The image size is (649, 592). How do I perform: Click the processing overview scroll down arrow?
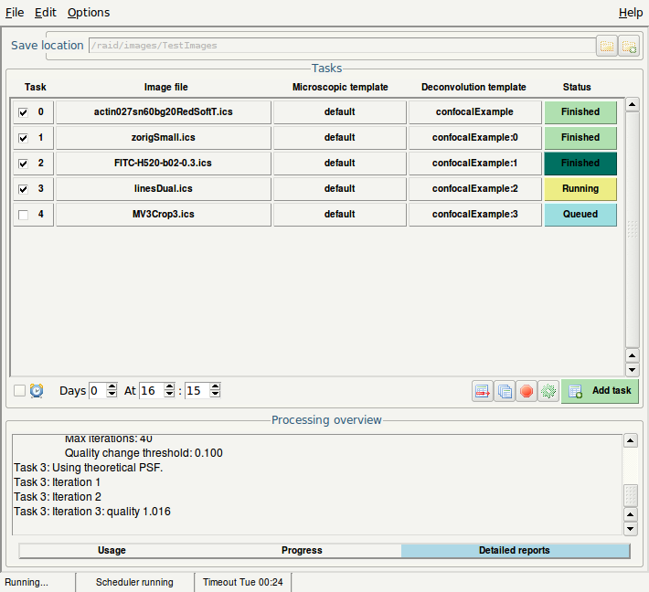[631, 529]
